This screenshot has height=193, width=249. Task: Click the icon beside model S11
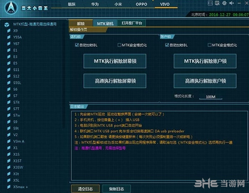click(9, 69)
